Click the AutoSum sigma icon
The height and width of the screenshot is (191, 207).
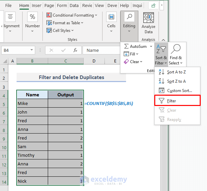pyautogui.click(x=126, y=46)
